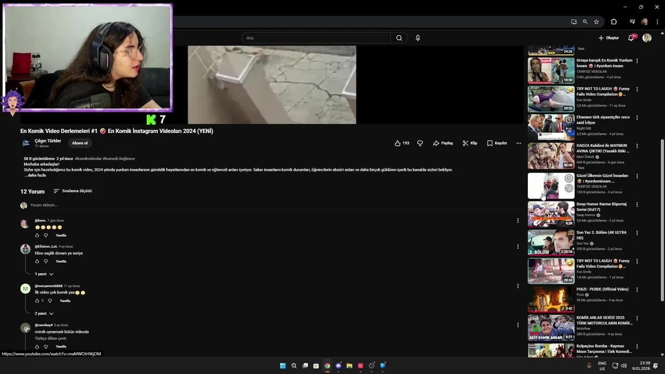Viewport: 665px width, 374px height.
Task: Click Klip clip button
Action: (470, 143)
